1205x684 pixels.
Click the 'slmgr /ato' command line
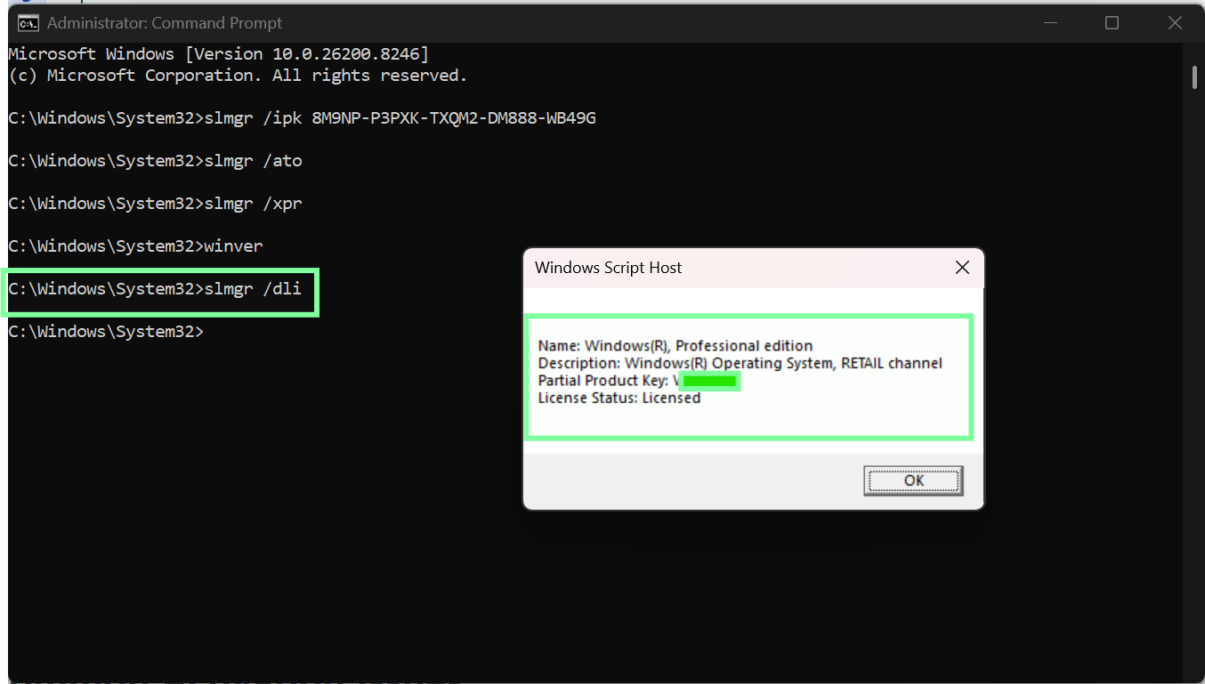point(155,161)
